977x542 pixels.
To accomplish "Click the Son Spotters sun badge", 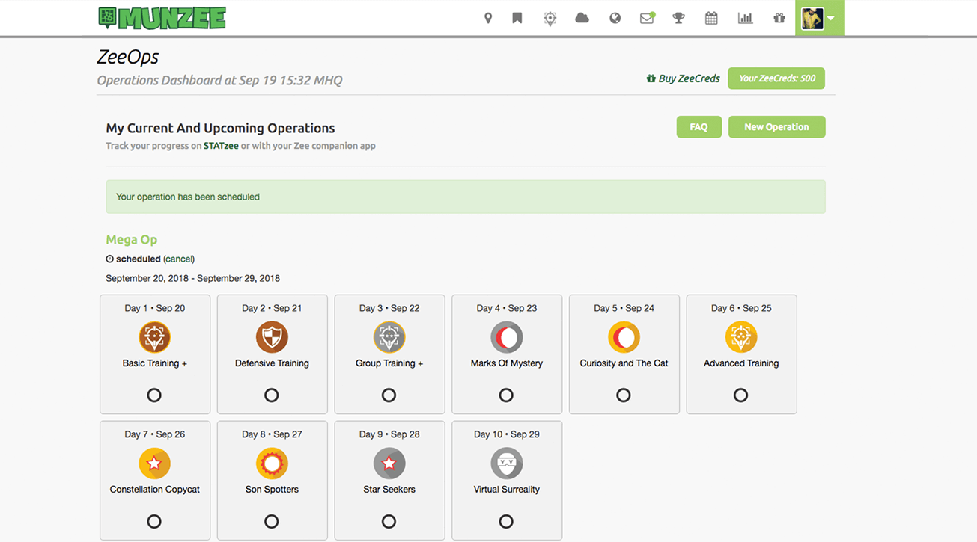I will click(x=272, y=464).
